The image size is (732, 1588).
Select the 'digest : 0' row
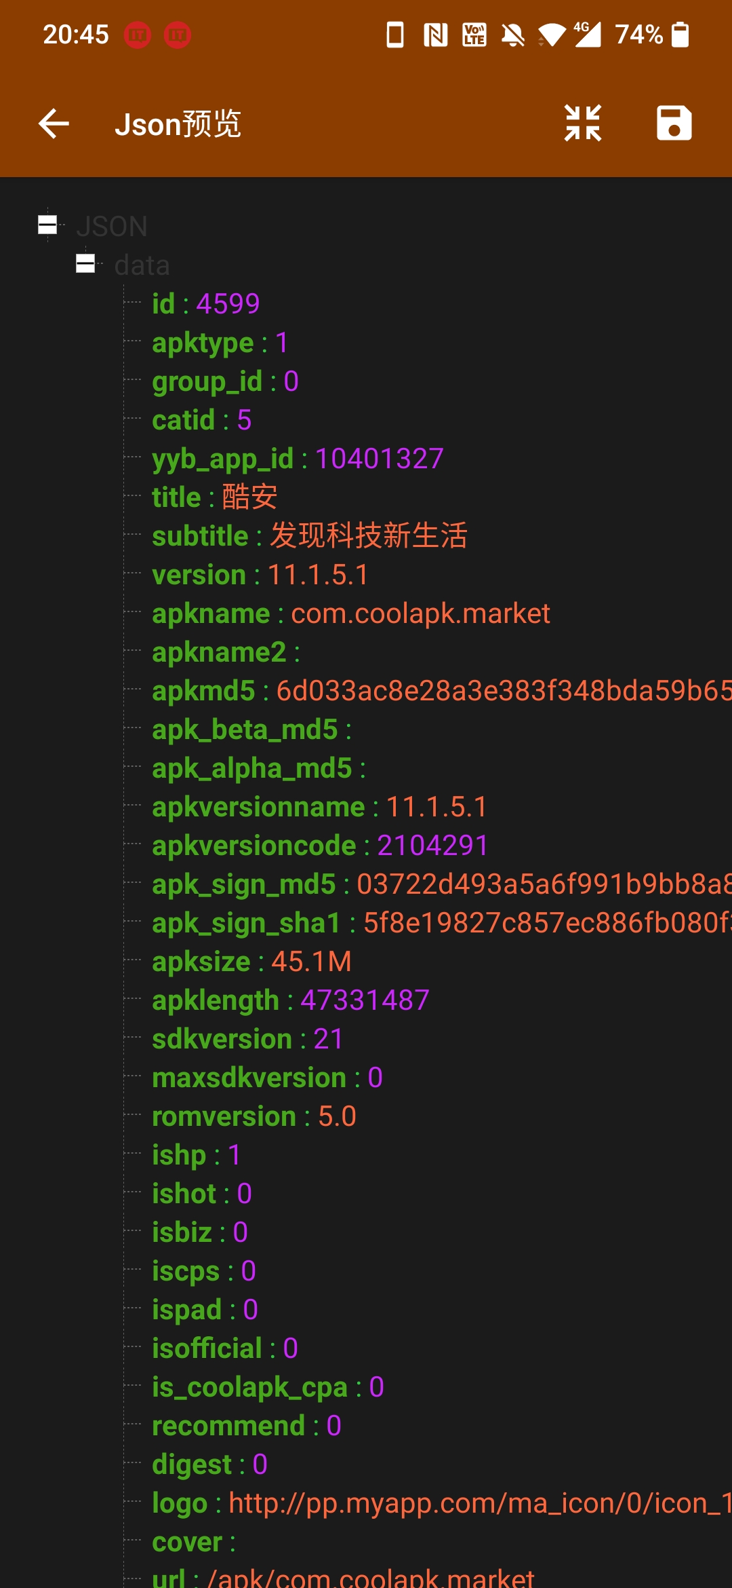tap(210, 1464)
